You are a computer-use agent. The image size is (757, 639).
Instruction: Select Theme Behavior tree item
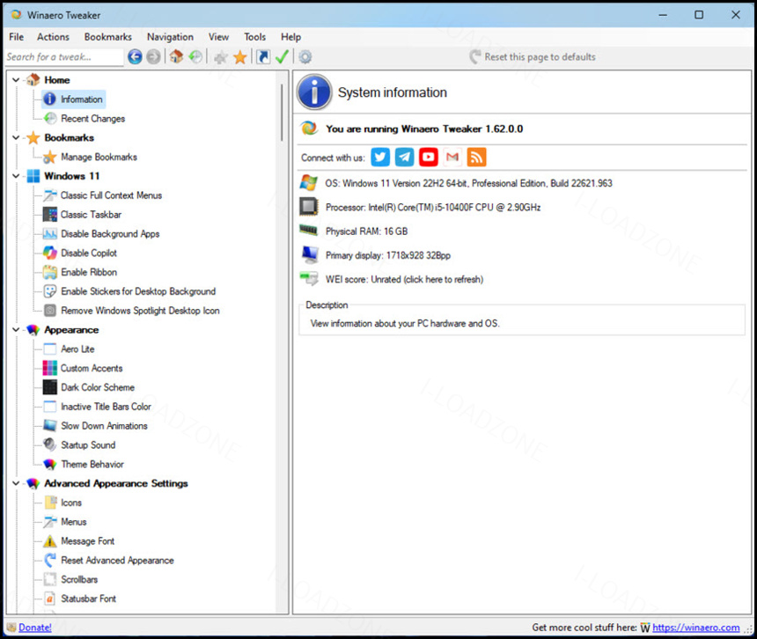tap(92, 465)
